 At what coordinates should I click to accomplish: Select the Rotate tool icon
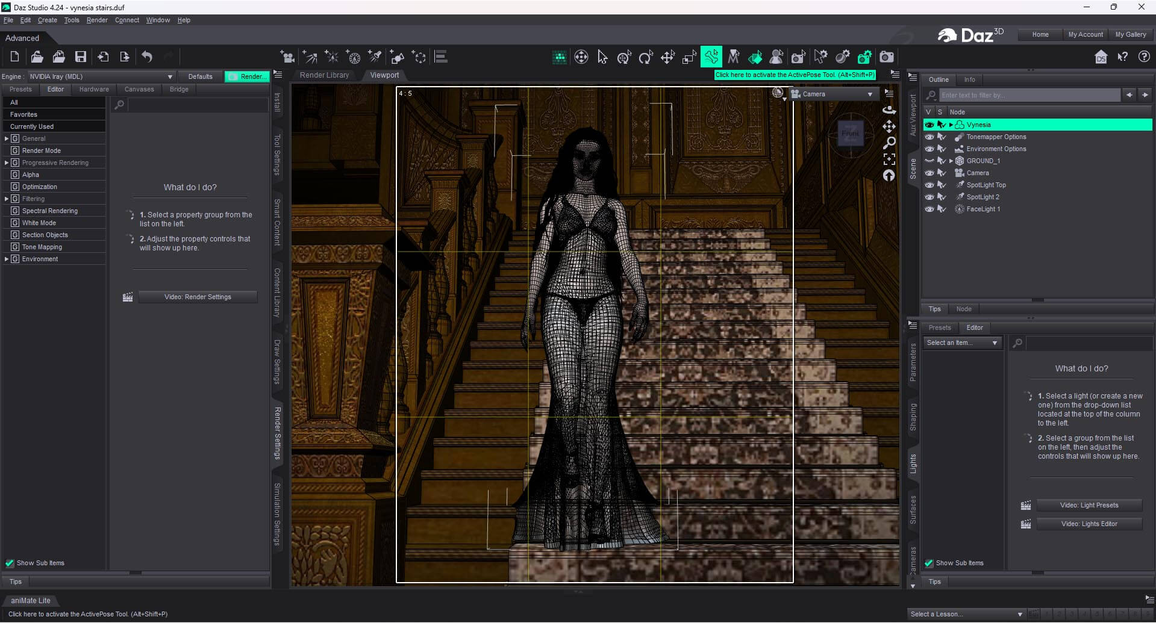(x=646, y=57)
